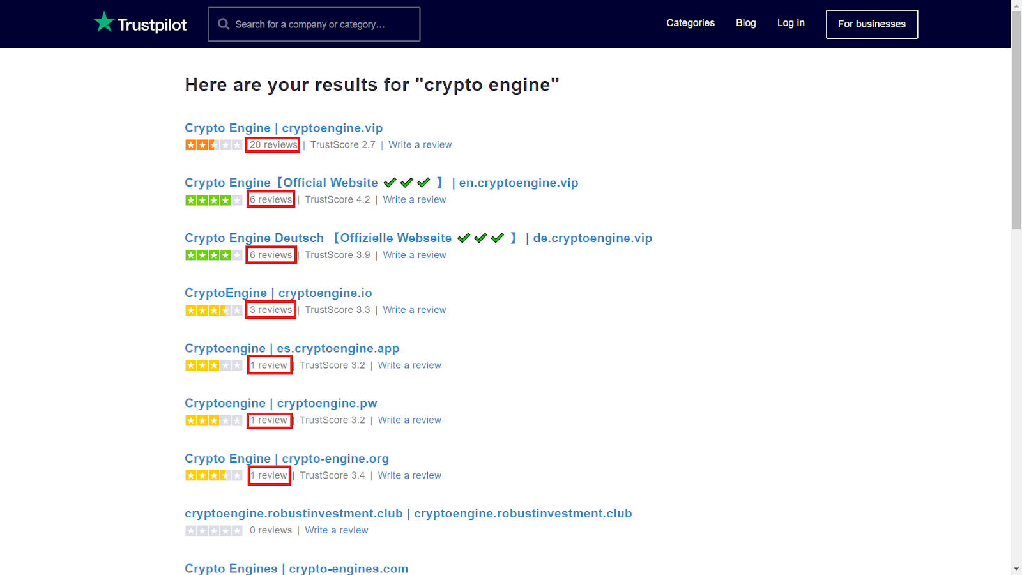The image size is (1022, 575).
Task: Click 'TrustScore 3.2' for cryptoengine.pw
Action: point(332,420)
